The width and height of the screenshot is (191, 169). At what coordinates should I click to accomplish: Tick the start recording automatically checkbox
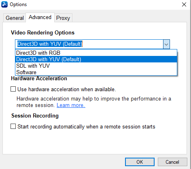pos(13,126)
